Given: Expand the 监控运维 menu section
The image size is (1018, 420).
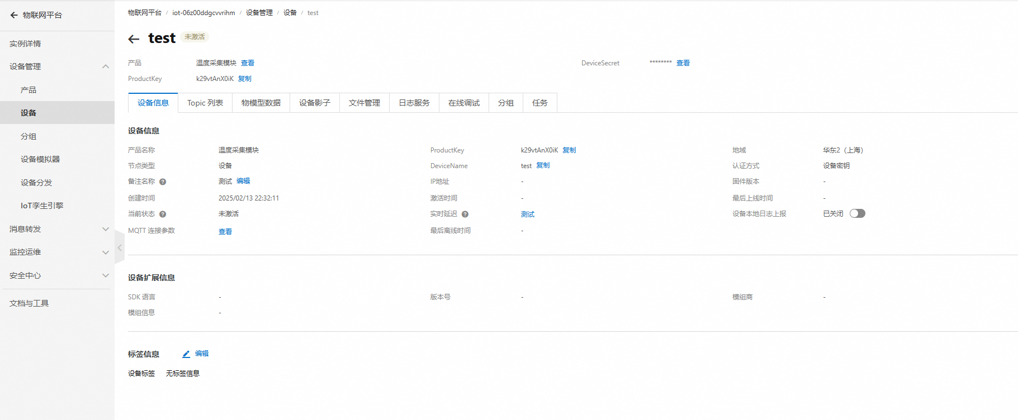Looking at the screenshot, I should click(x=105, y=252).
